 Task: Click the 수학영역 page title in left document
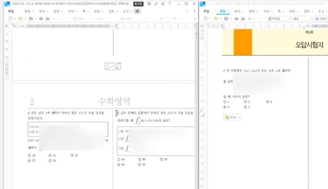tap(114, 101)
